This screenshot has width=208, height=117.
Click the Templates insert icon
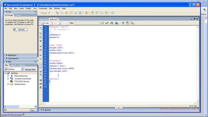[x=107, y=13]
